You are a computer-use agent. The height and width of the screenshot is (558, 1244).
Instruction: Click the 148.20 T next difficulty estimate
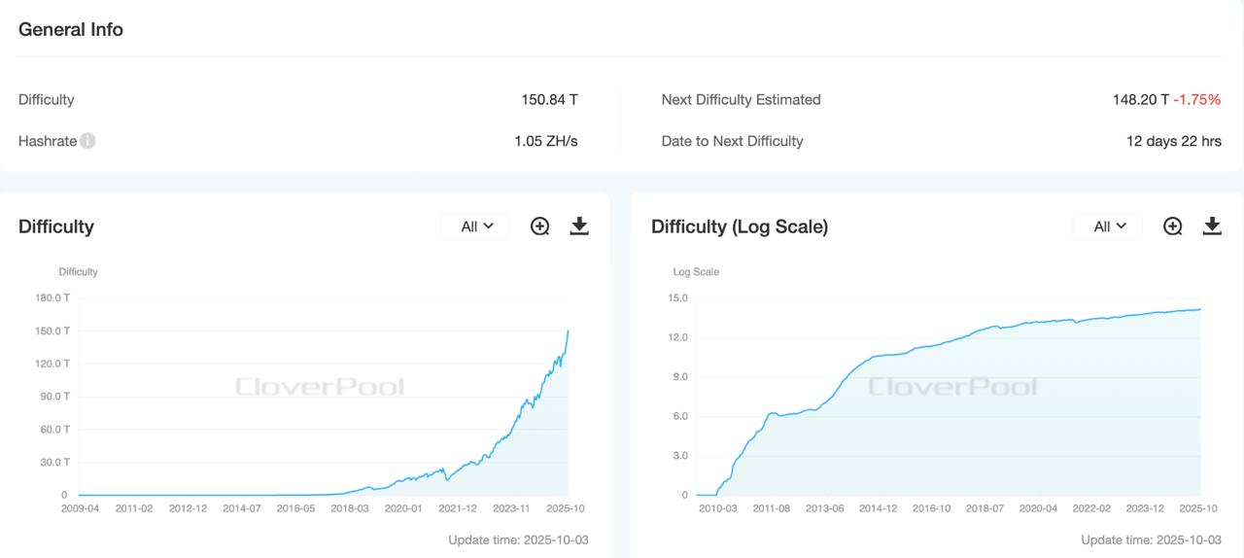coord(1140,99)
